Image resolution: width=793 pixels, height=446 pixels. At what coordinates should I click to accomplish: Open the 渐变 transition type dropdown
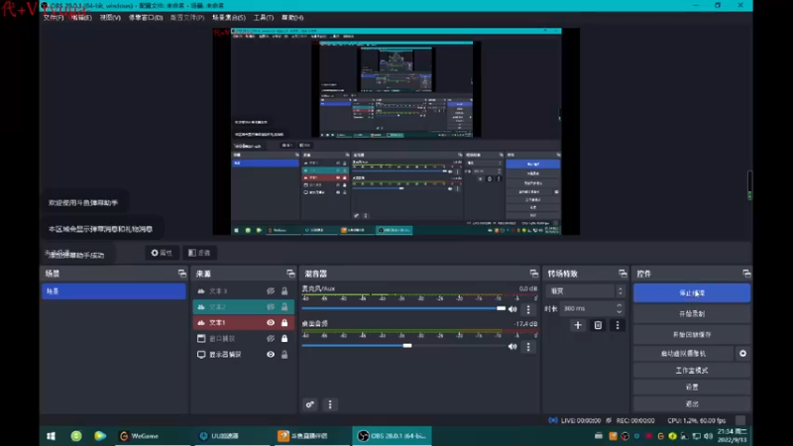coord(586,291)
